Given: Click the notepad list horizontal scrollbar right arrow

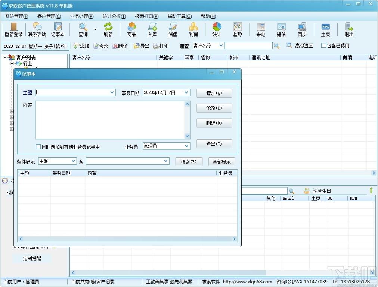Looking at the screenshot, I should coord(234,239).
